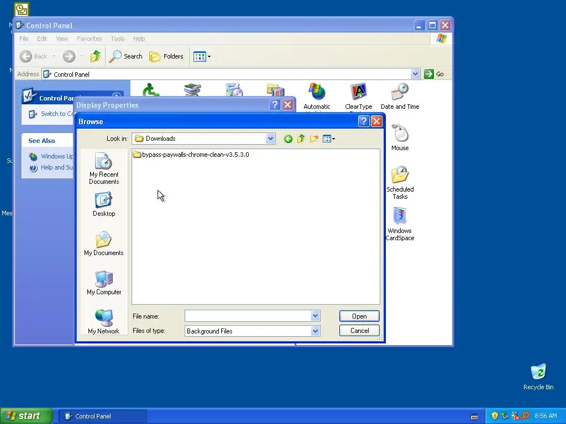Open Scheduled Tasks icon
Viewport: 566px width, 424px height.
click(400, 183)
